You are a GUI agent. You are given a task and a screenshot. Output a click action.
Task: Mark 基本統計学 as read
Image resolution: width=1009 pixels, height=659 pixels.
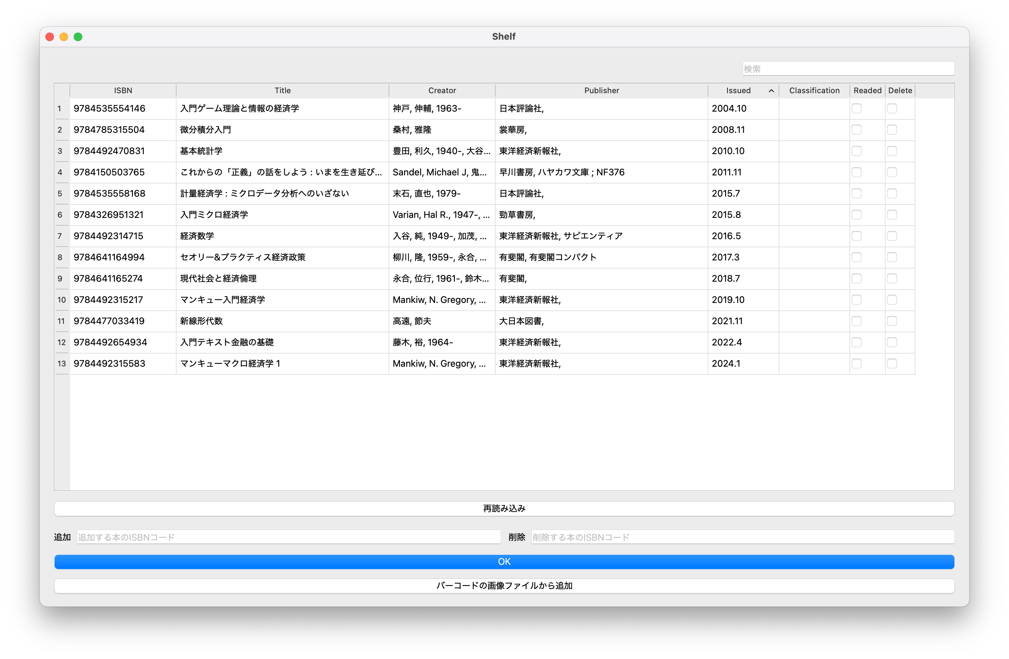pos(857,151)
